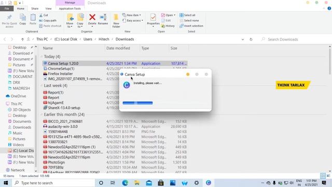The height and width of the screenshot is (187, 332).
Task: Select 3D Objects in navigation pane
Action: (19, 110)
